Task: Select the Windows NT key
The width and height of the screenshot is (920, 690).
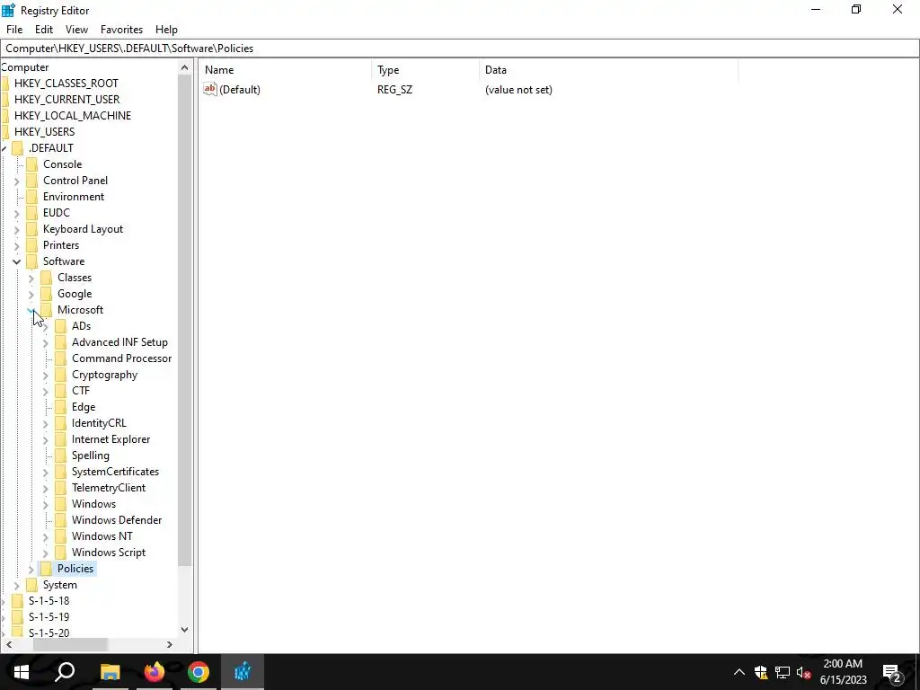Action: pos(102,536)
